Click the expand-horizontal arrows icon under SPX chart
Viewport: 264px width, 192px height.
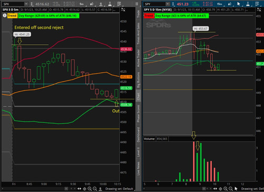click(79, 189)
